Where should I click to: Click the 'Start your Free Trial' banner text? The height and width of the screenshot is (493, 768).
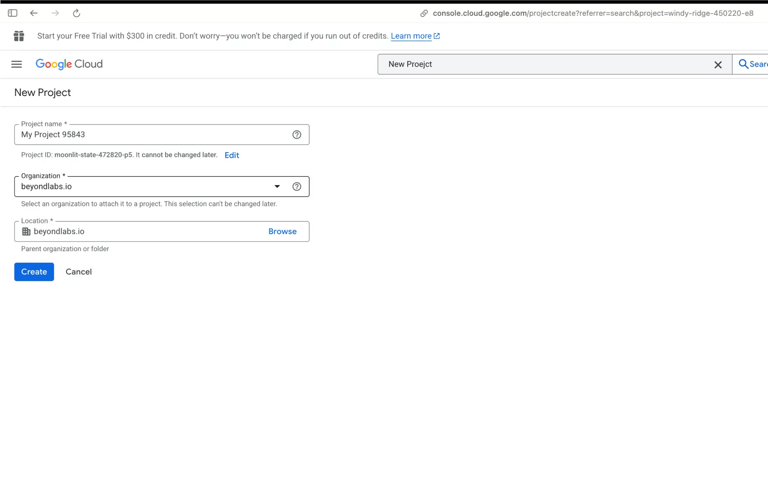click(x=213, y=36)
